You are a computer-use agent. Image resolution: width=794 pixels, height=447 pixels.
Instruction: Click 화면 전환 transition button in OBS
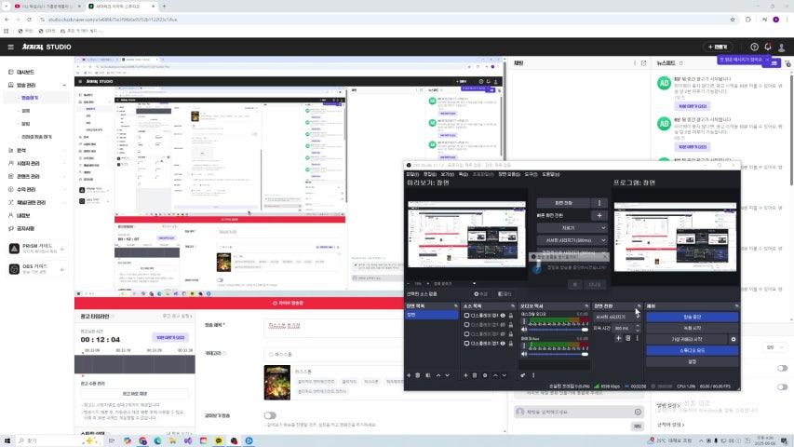[563, 203]
